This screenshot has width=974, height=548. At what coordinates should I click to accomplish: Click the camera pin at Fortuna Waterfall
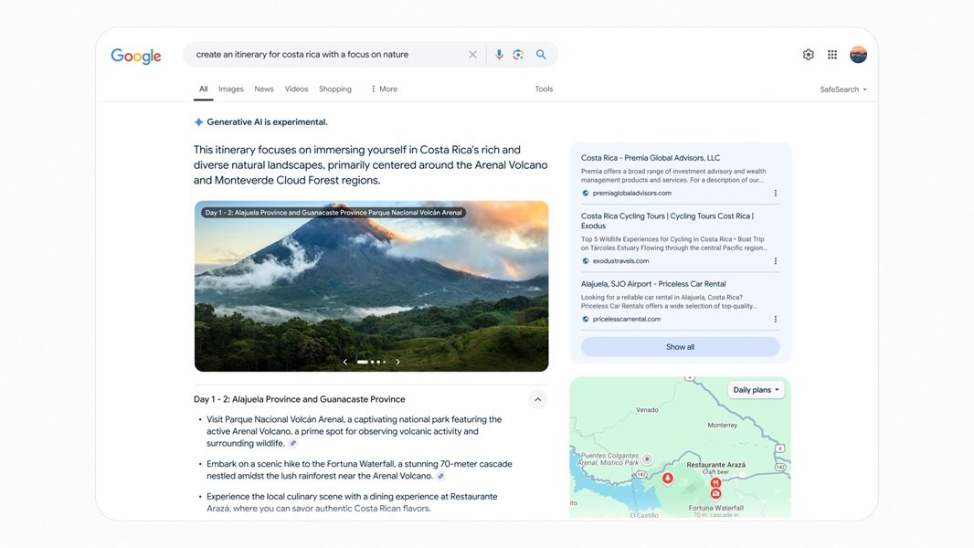coord(716,493)
